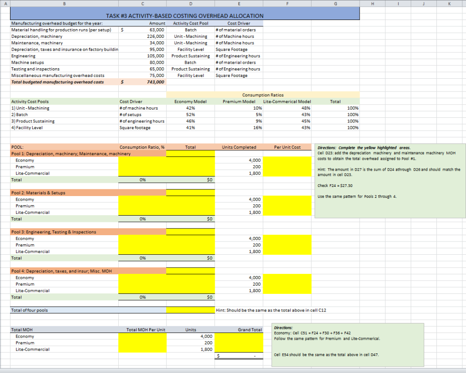Click the Pool 1 yellow total cell
The image size is (466, 373).
[x=191, y=154]
